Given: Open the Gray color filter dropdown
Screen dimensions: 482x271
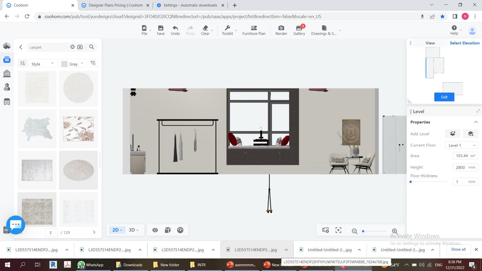Looking at the screenshot, I should (73, 64).
